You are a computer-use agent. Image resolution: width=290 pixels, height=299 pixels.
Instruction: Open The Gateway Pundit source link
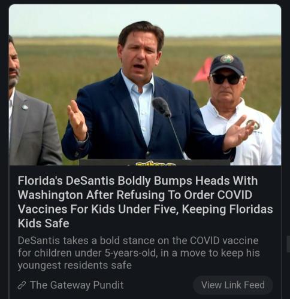coord(77,285)
